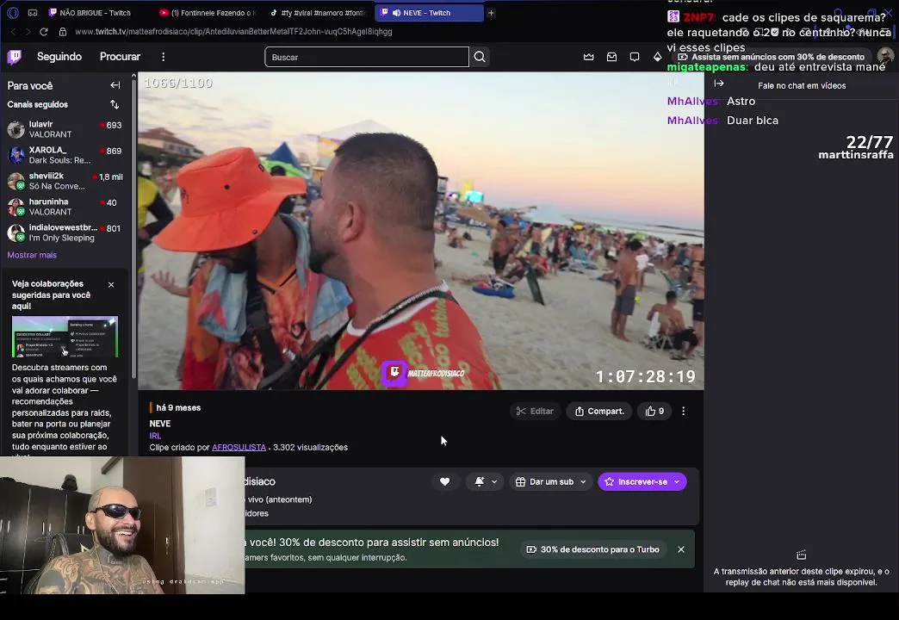Open haruninha VALORANT channel
Image resolution: width=899 pixels, height=620 pixels.
pos(65,207)
